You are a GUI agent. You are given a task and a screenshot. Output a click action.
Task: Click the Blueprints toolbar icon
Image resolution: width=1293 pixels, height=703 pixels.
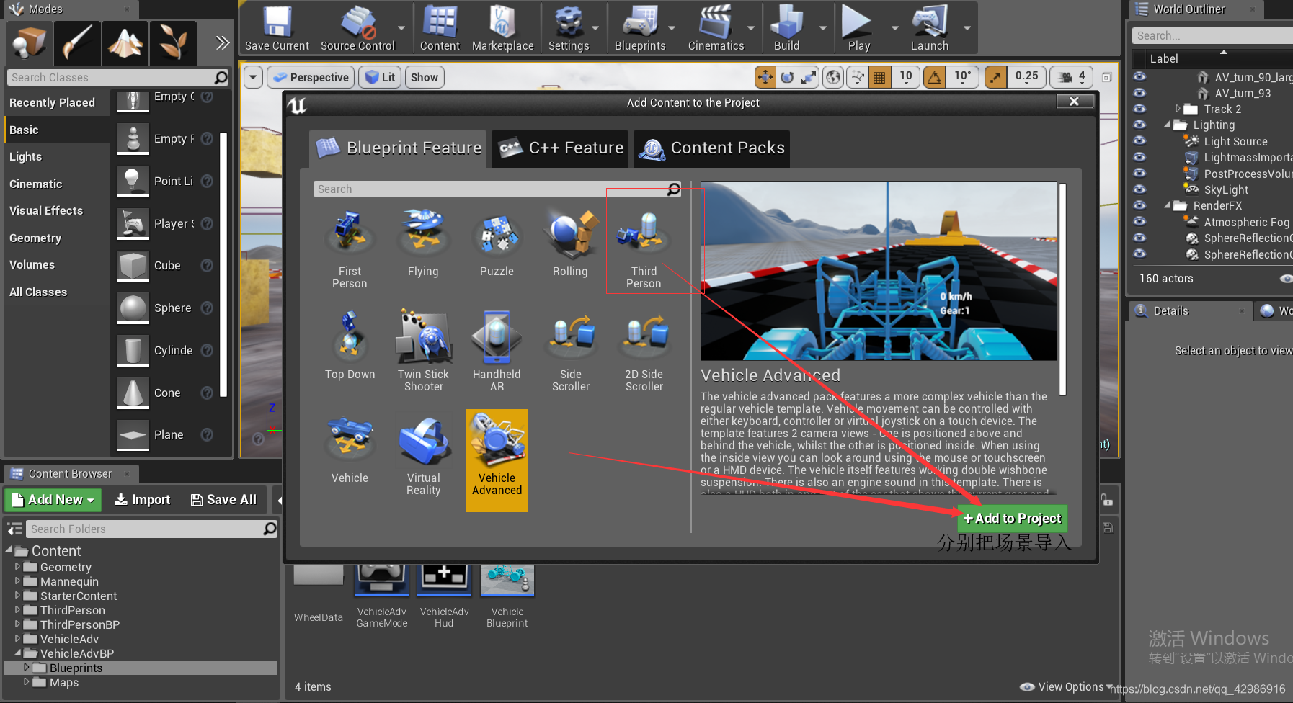tap(640, 28)
